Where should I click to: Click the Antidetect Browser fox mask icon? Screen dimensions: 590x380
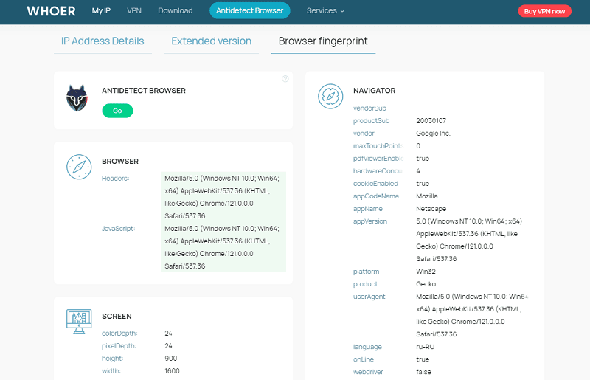tap(77, 98)
